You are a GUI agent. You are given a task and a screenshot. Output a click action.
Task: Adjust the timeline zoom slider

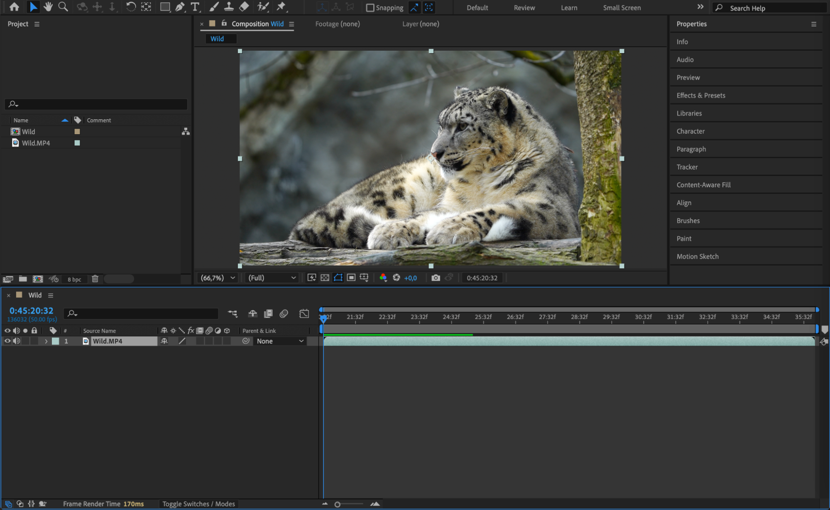click(x=338, y=504)
